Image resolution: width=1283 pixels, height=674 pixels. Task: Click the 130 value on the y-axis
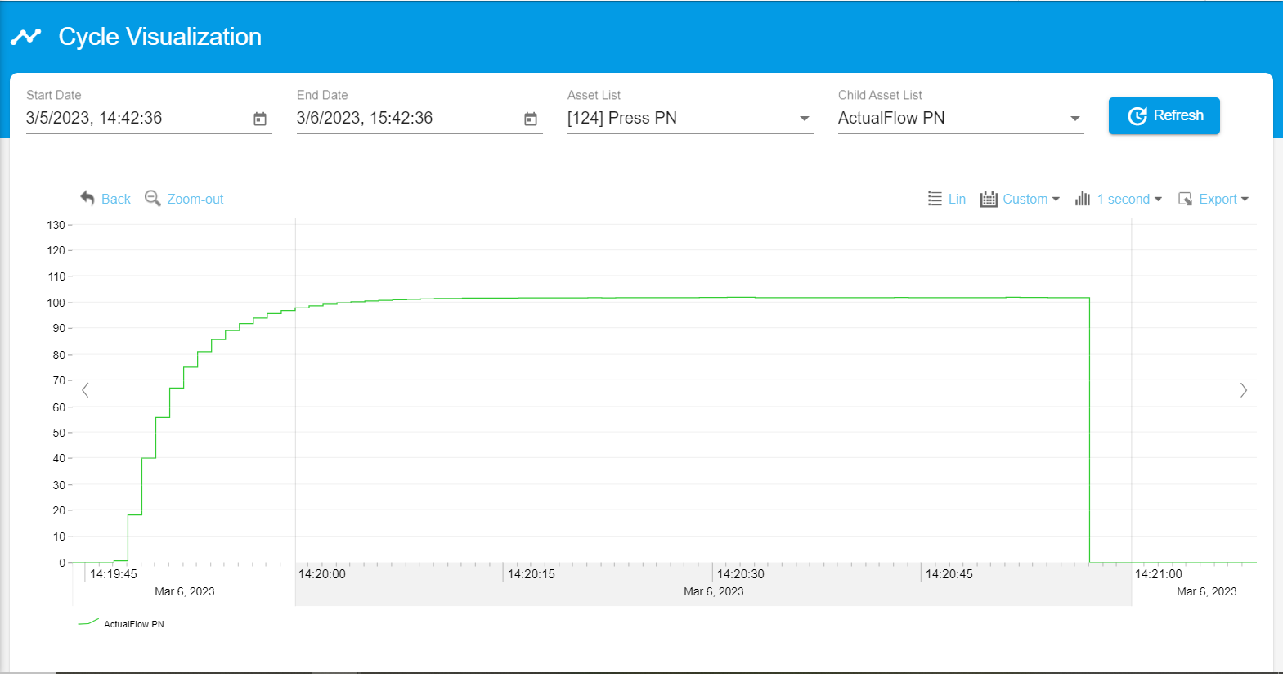click(56, 225)
